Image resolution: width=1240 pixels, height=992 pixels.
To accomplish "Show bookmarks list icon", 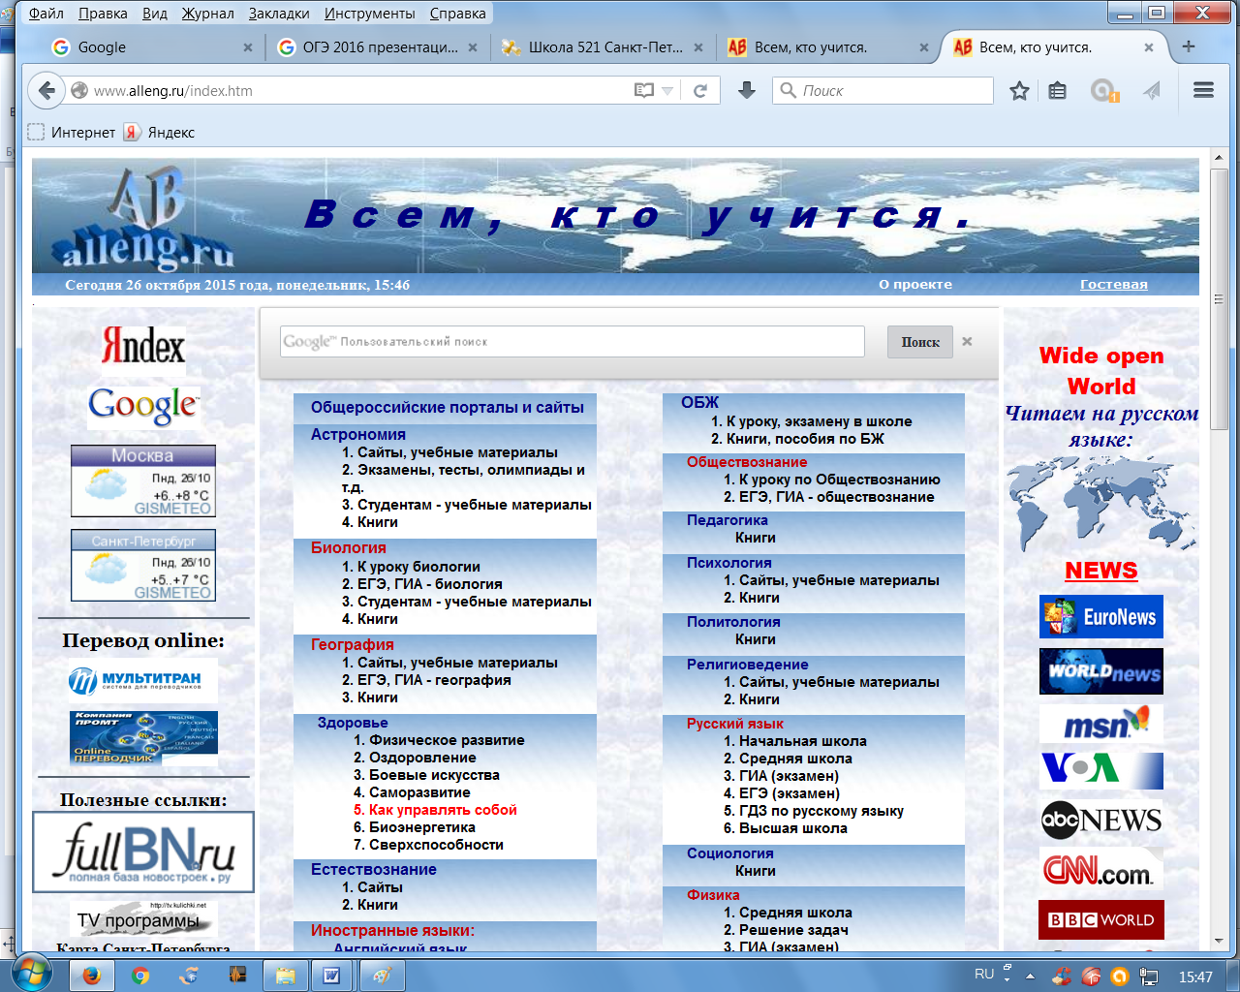I will click(1058, 90).
